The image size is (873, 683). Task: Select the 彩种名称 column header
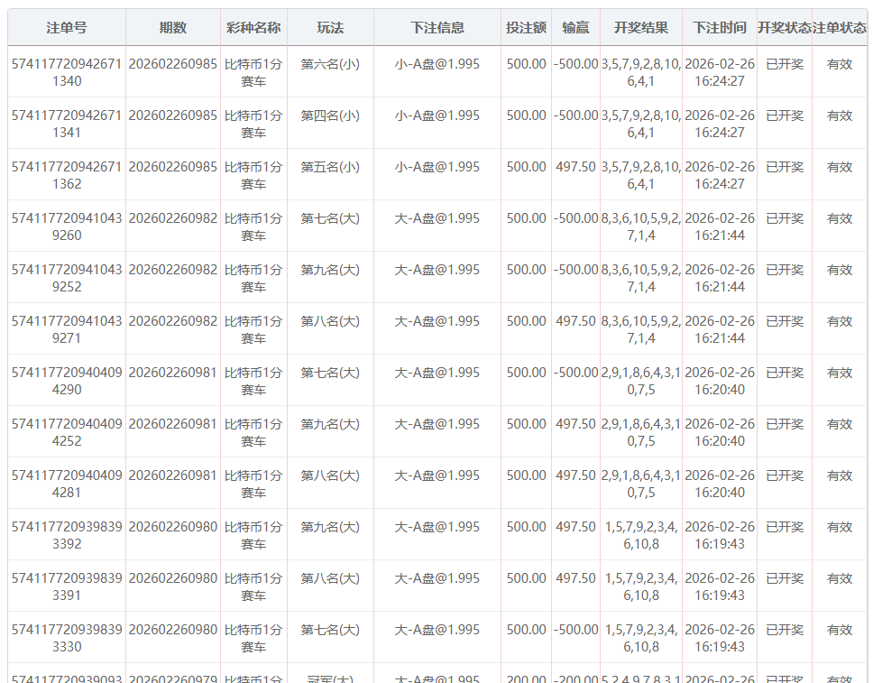253,28
